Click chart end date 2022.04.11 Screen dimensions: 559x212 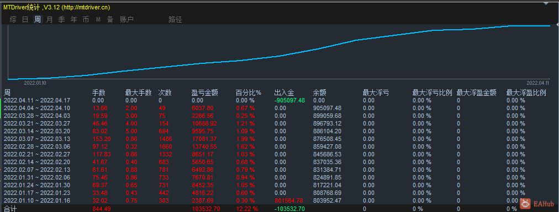pyautogui.click(x=537, y=83)
